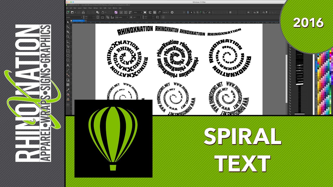Click the Windows 10 iMac window title
The image size is (333, 187).
click(x=200, y=2)
